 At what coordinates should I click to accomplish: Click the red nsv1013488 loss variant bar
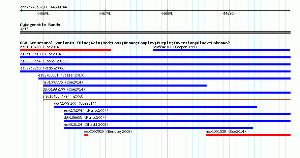coord(66,50)
